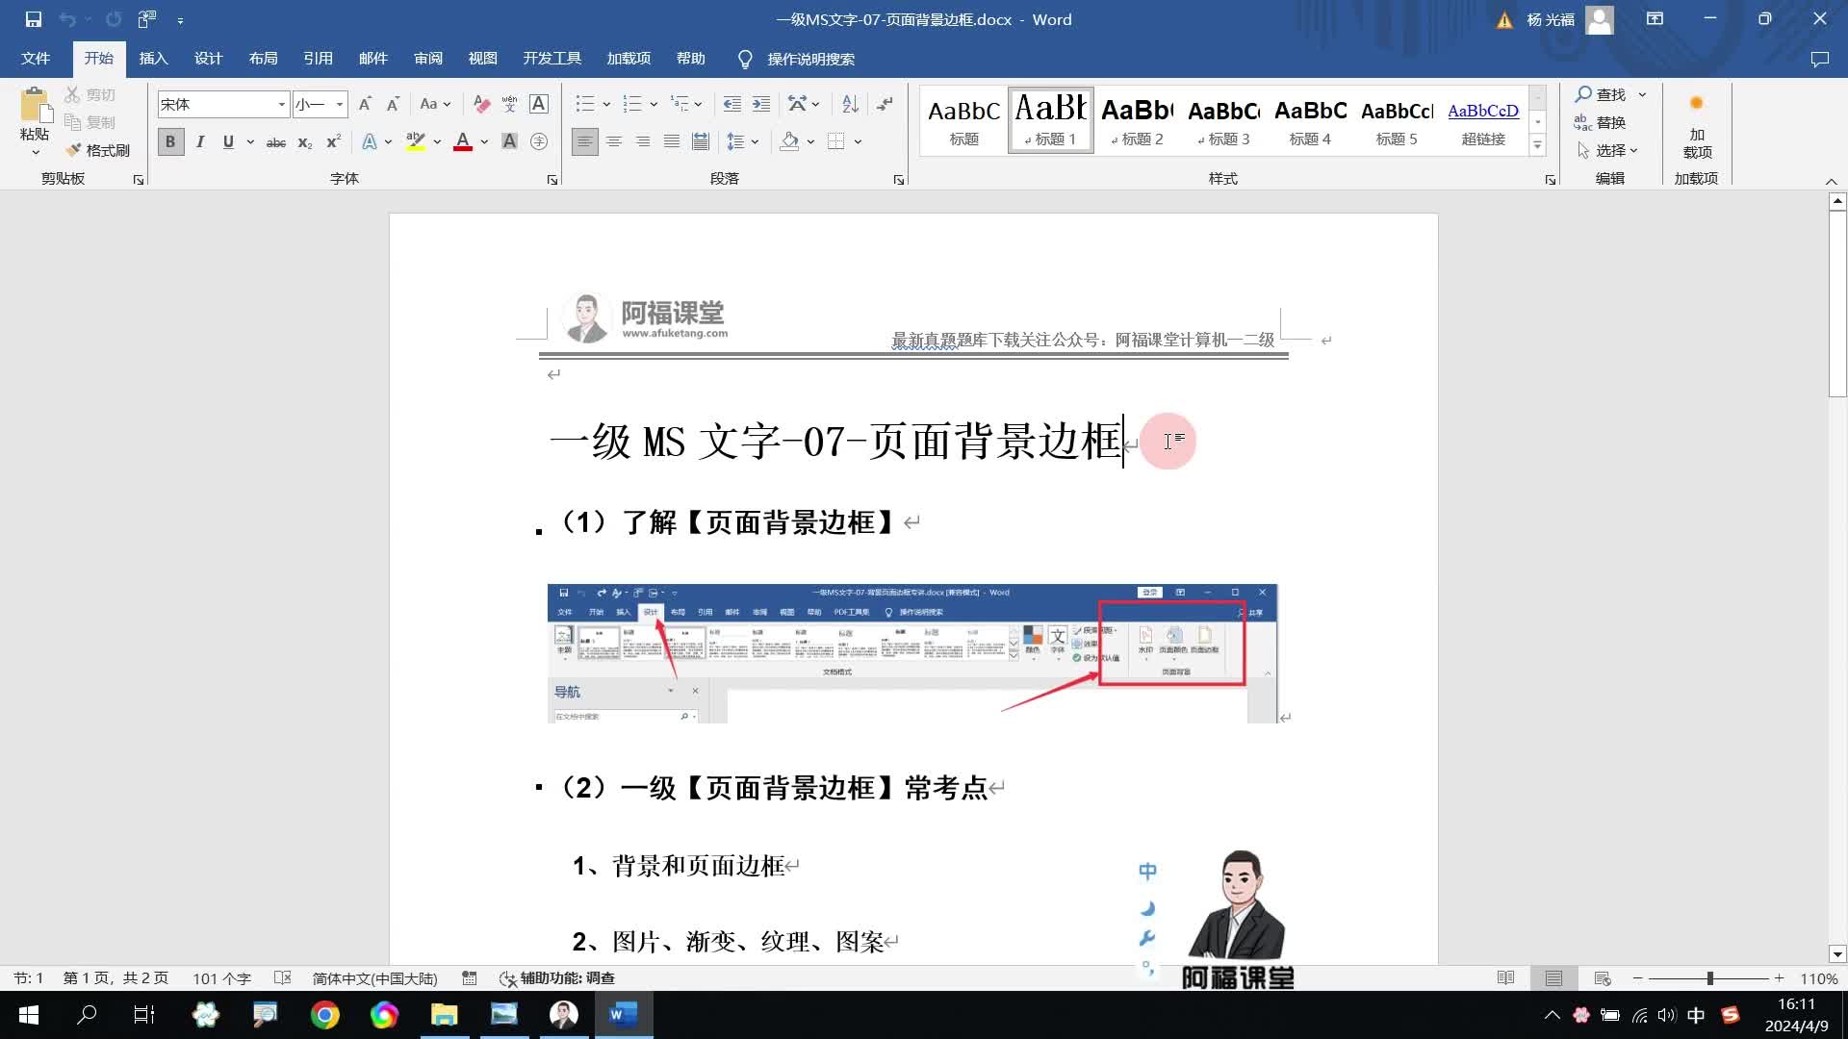This screenshot has height=1039, width=1848.
Task: Toggle Align Left paragraph alignment
Action: coord(584,141)
